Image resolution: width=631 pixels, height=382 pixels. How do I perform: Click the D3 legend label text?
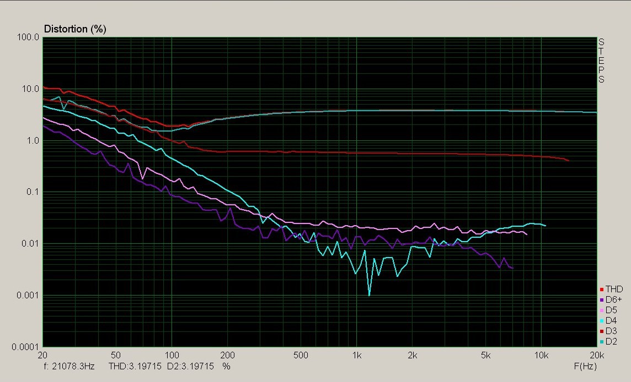point(611,331)
